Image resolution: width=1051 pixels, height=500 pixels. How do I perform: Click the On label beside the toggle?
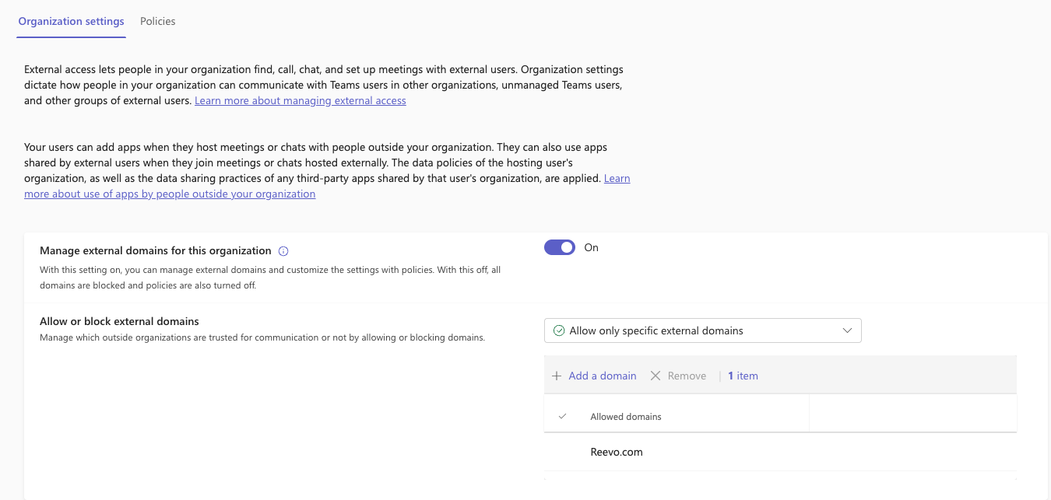coord(591,247)
